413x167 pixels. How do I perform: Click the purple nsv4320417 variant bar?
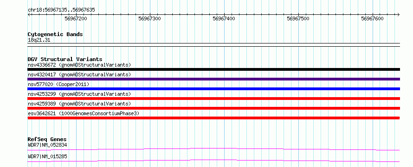tap(213, 79)
